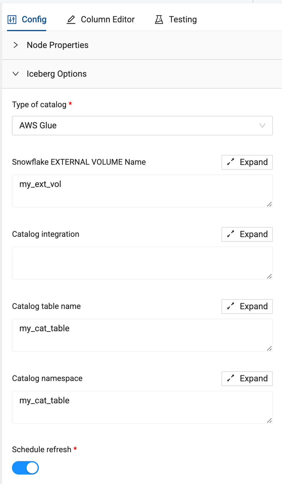
Task: Click resize grip on Catalog integration textarea
Action: point(269,276)
